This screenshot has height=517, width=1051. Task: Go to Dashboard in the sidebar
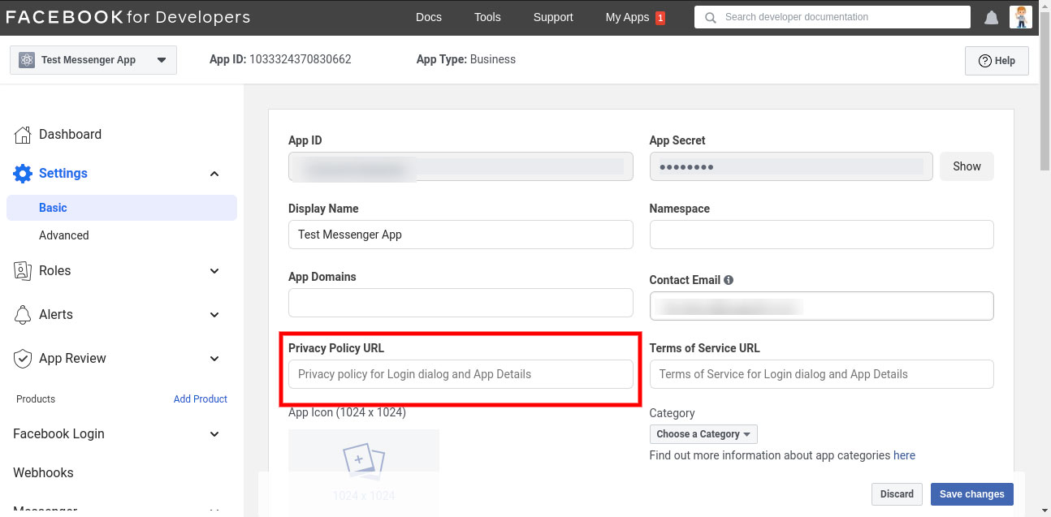click(x=70, y=135)
